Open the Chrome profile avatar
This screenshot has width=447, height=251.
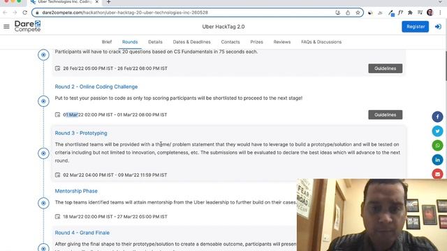[430, 13]
